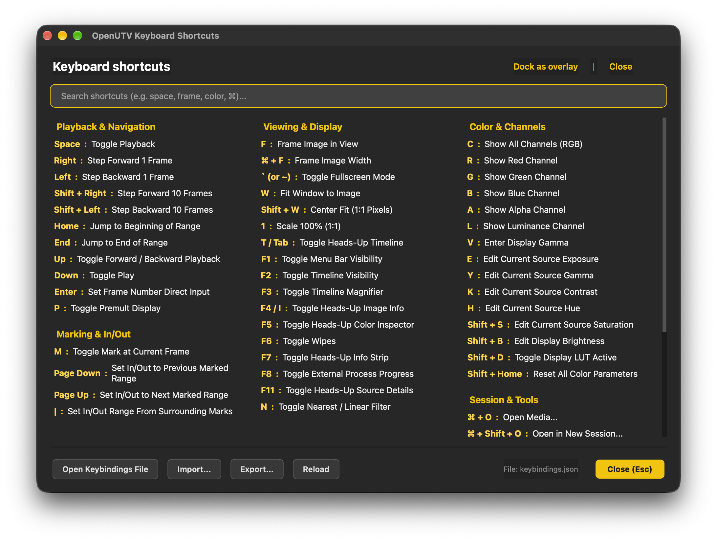Select Frame Image in View row

click(x=309, y=144)
